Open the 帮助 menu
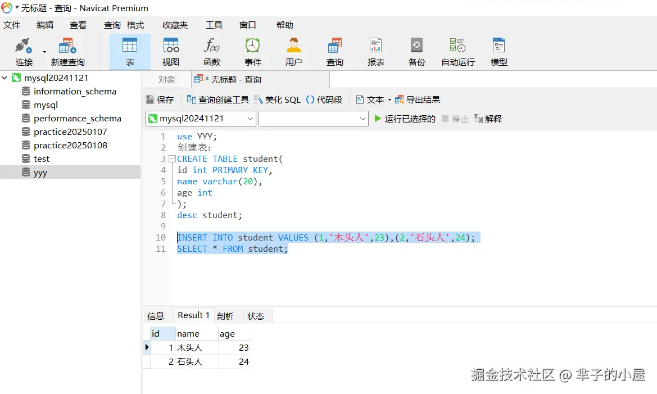The width and height of the screenshot is (657, 394). [x=285, y=25]
